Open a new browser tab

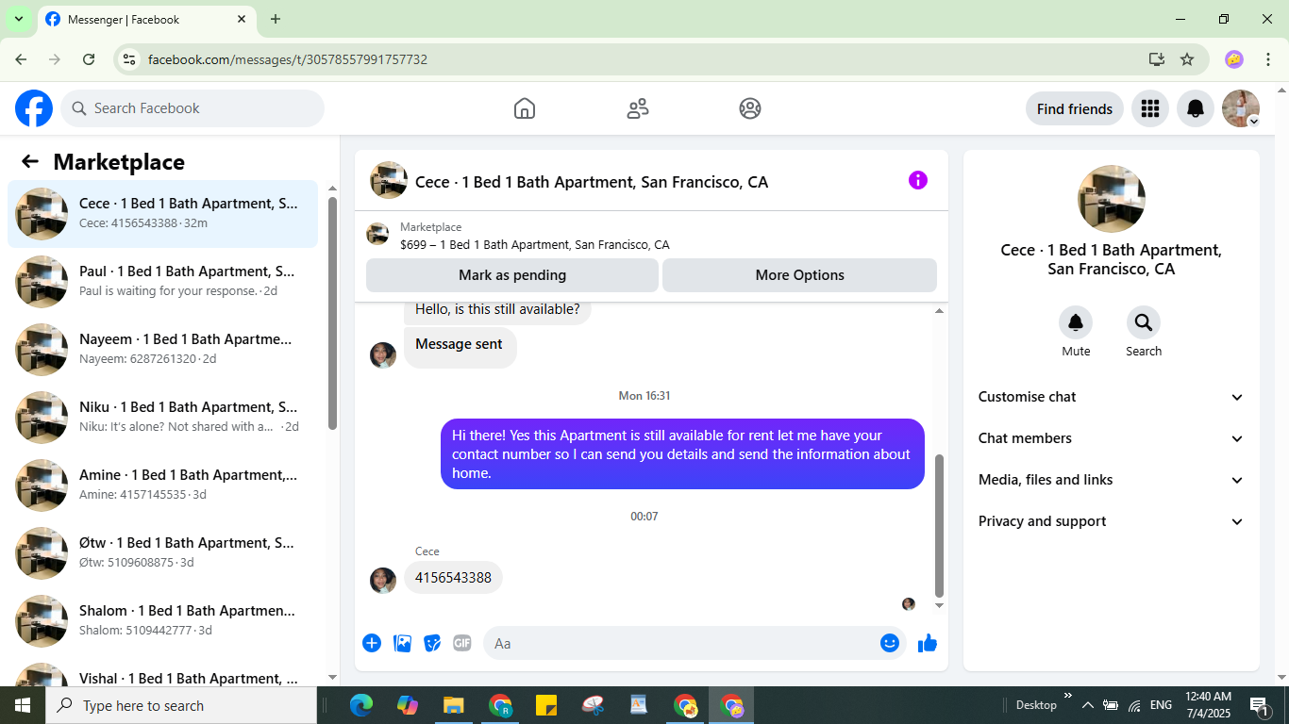276,19
